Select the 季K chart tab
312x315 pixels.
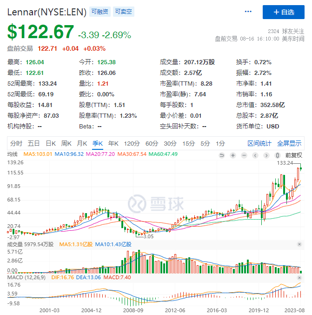coord(98,143)
